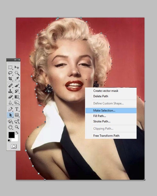Select the Horizontal Type tool
Image resolution: width=157 pixels, height=196 pixels.
tap(17, 109)
